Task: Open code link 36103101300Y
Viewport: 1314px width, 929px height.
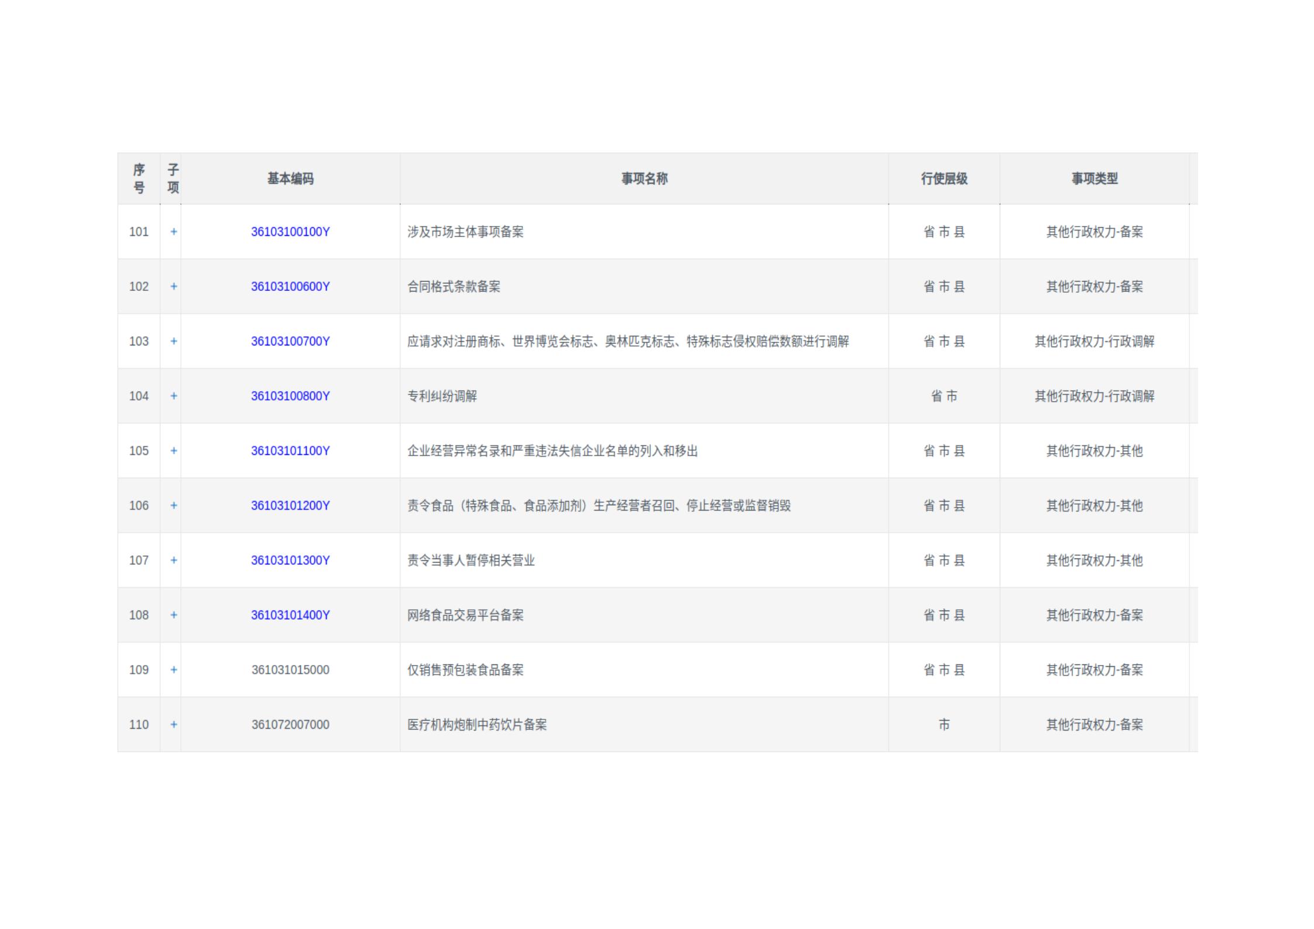Action: click(x=290, y=560)
